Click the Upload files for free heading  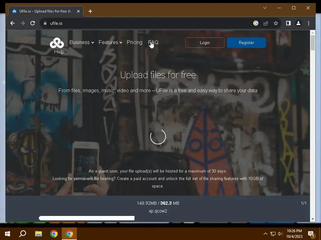pyautogui.click(x=158, y=75)
